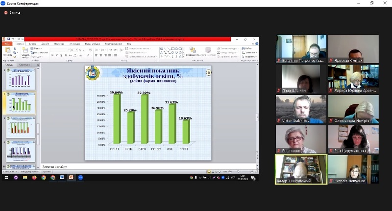Click the Undo arrow in the PowerPoint toolbar
Image resolution: width=392 pixels, height=211 pixels.
[13, 39]
